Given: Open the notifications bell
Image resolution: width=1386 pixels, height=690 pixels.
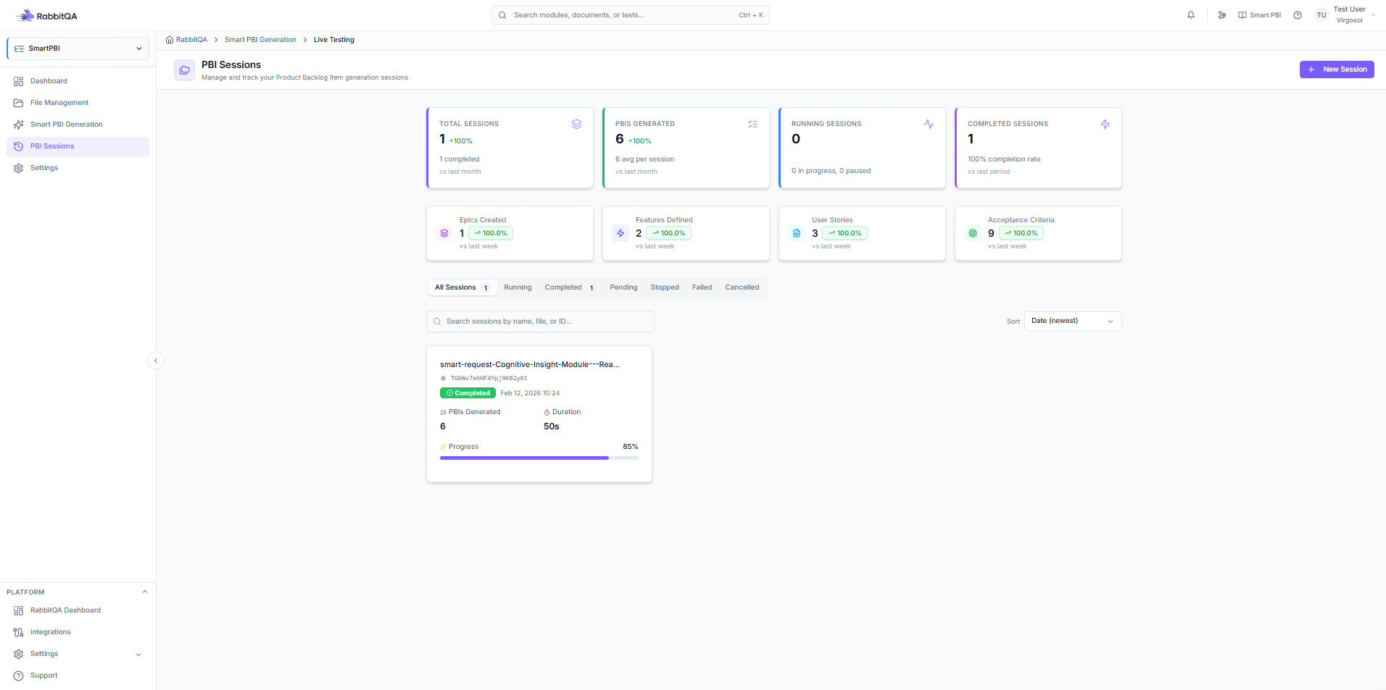Looking at the screenshot, I should [x=1191, y=15].
